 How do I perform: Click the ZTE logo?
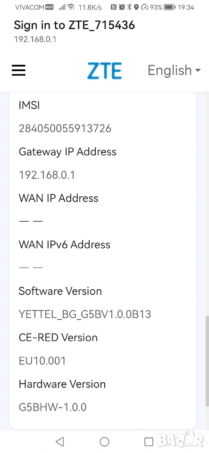coord(105,70)
